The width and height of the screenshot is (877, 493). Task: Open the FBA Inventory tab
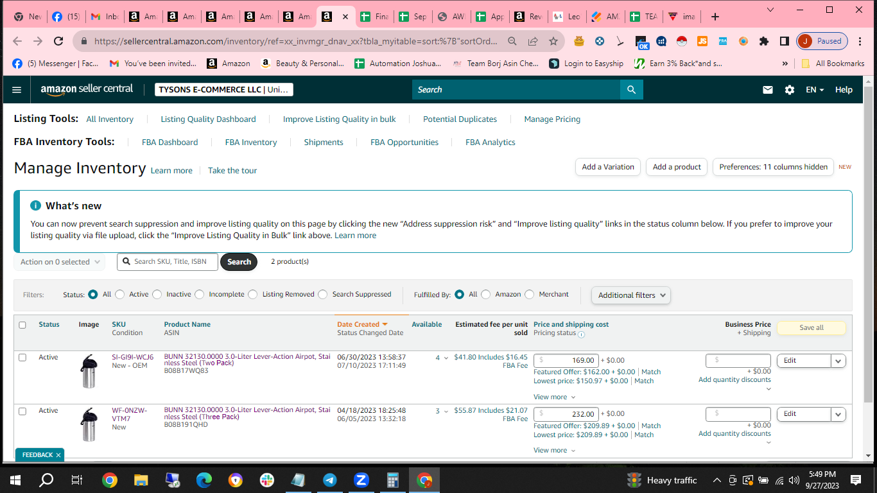(251, 143)
